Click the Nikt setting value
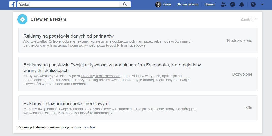The height and width of the screenshot is (136, 272). click(x=249, y=108)
